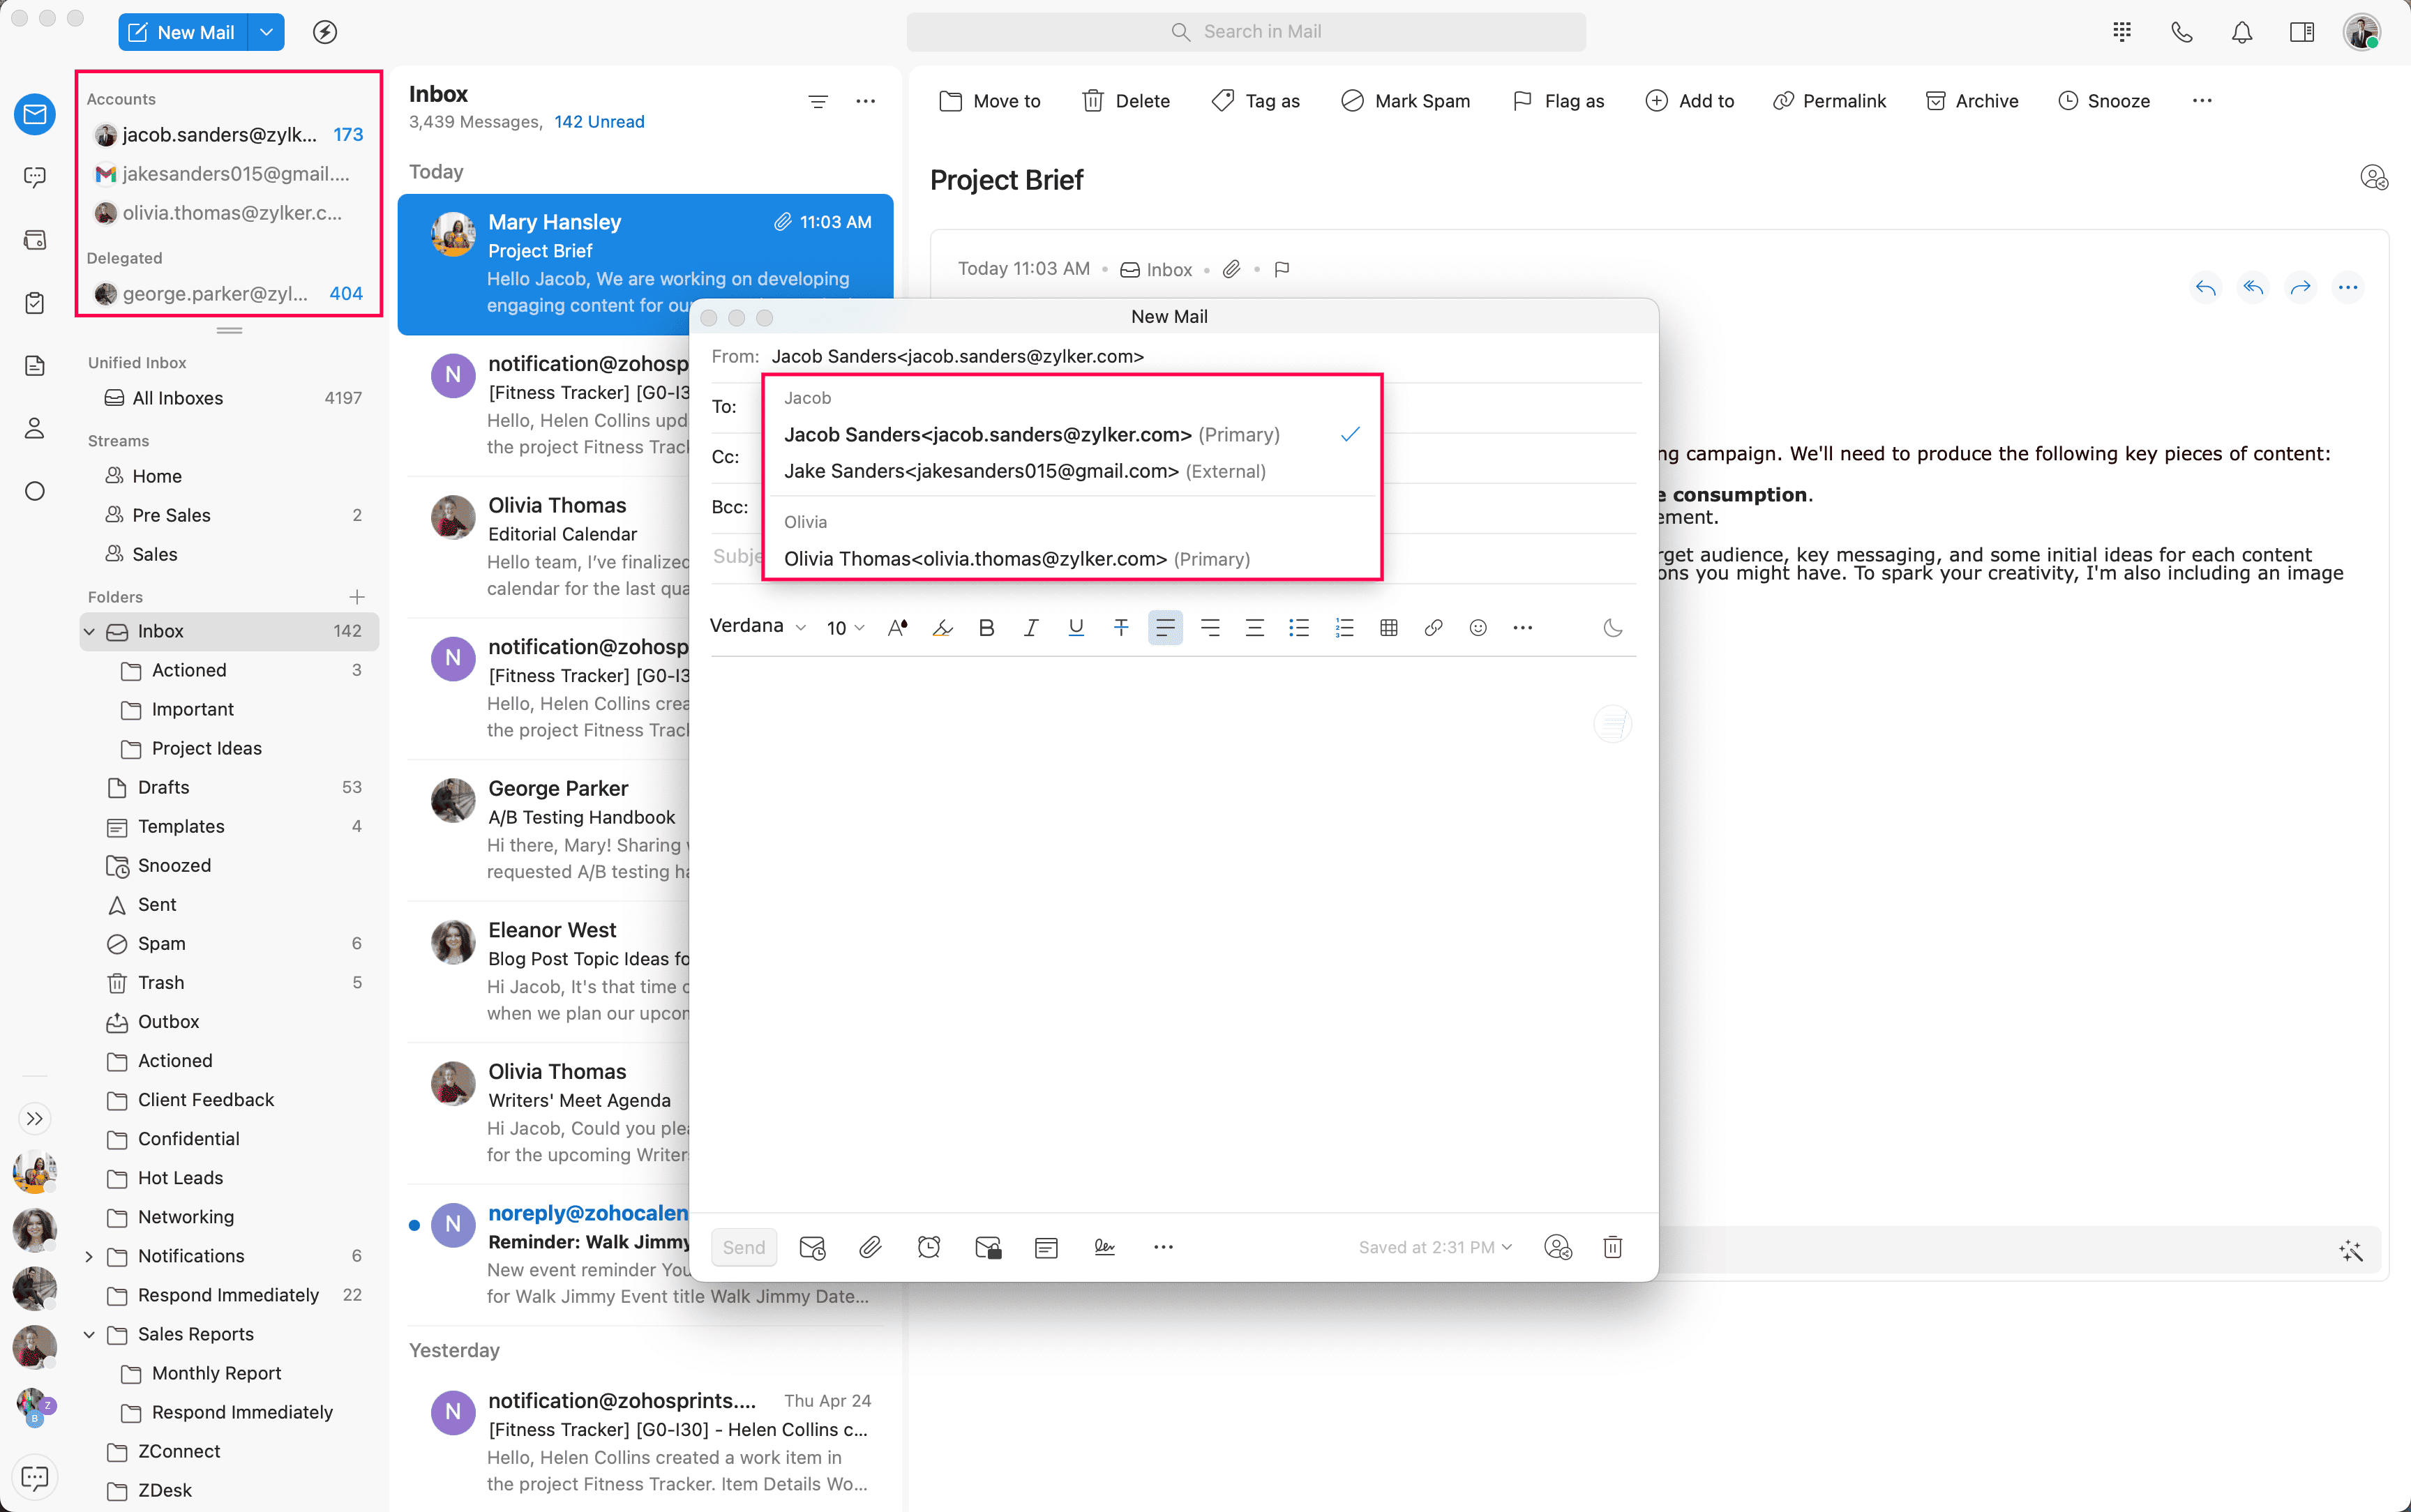Toggle bold formatting in composer

986,628
